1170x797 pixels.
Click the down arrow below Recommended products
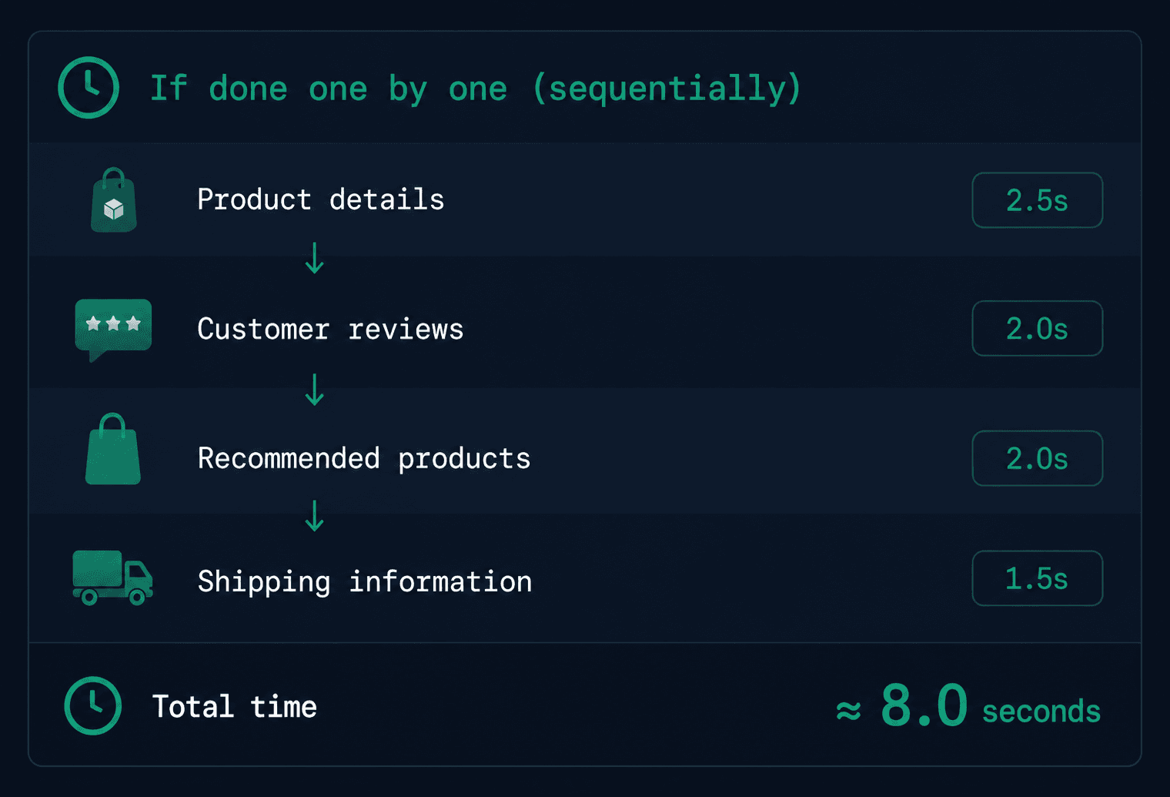pos(315,516)
